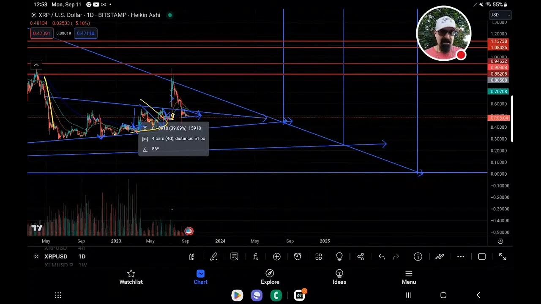Tap the presenter webcam thumbnail
Screen dimensions: 541x304
click(443, 34)
